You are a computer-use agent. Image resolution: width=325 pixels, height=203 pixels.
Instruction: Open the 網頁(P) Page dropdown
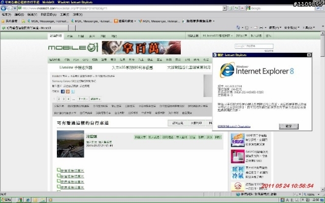coord(275,27)
